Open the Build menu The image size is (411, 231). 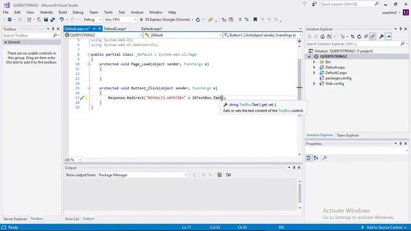click(x=62, y=12)
